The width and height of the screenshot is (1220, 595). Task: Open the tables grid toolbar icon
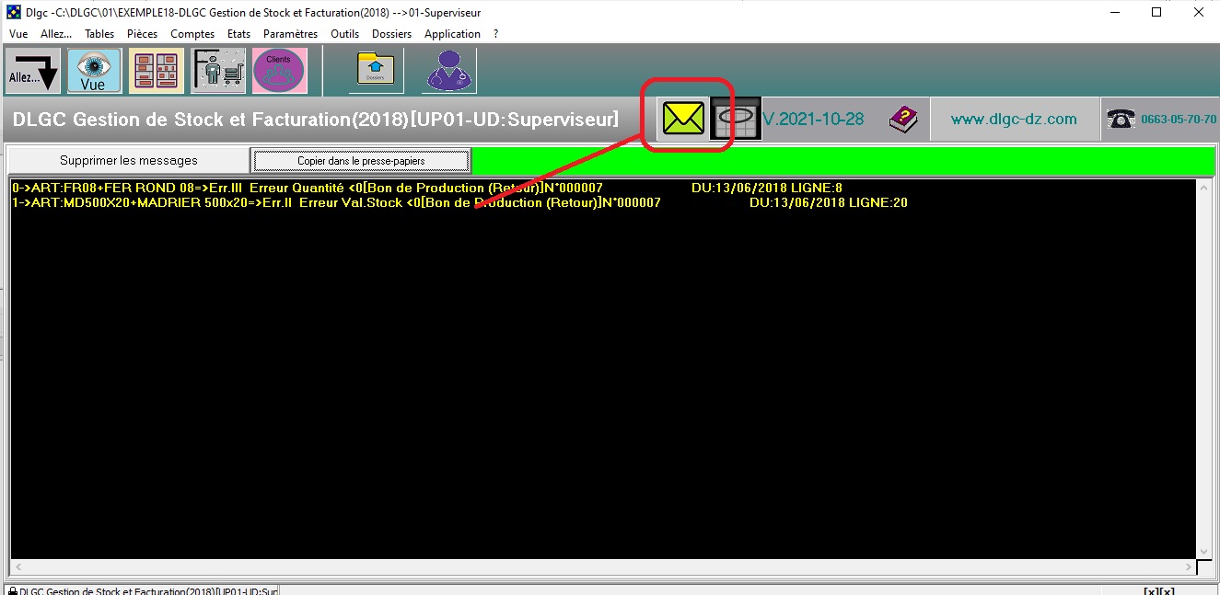(156, 71)
